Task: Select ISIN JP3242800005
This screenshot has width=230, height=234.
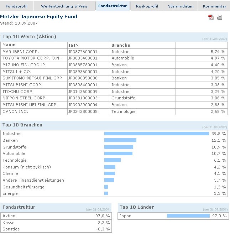Action: pyautogui.click(x=83, y=111)
